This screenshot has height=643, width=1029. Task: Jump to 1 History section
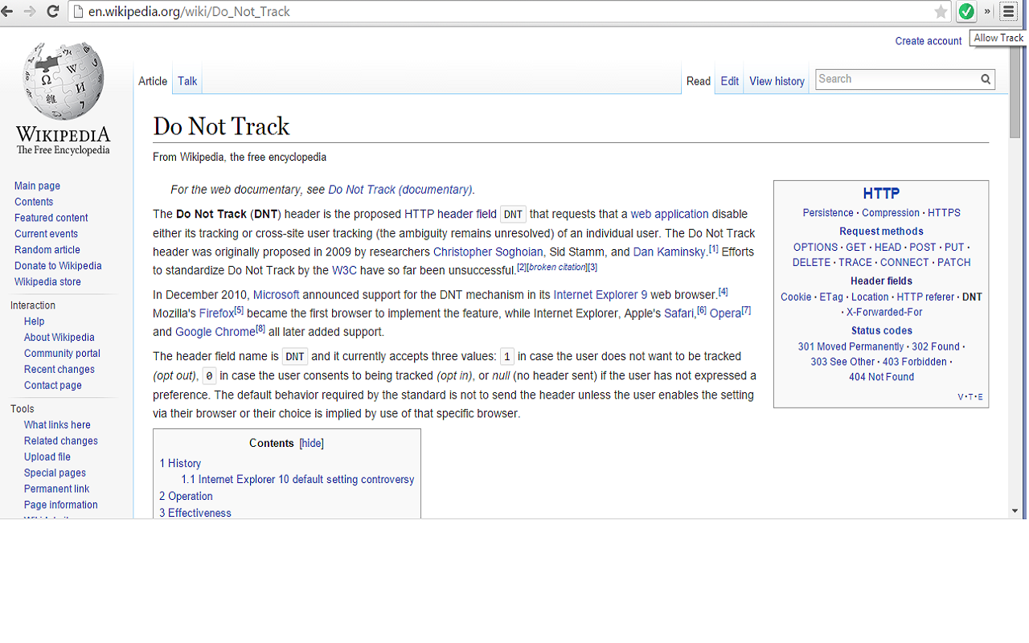pyautogui.click(x=180, y=463)
